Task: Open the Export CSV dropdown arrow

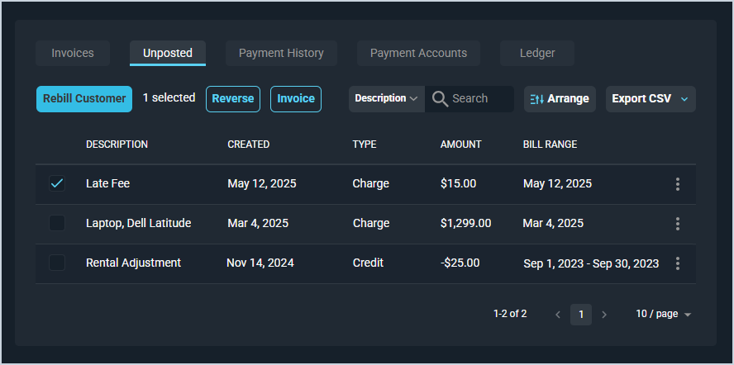Action: point(684,99)
